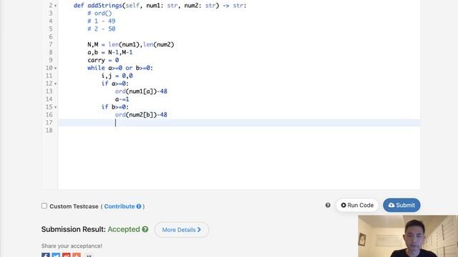458x257 pixels.
Task: Click the info icon after Contribute
Action: [139, 206]
